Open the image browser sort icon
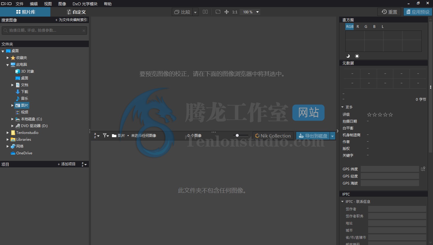 [97, 136]
